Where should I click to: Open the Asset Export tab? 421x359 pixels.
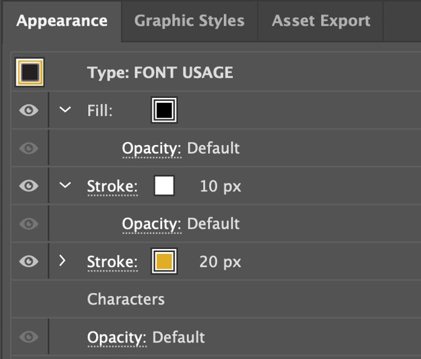pyautogui.click(x=321, y=21)
